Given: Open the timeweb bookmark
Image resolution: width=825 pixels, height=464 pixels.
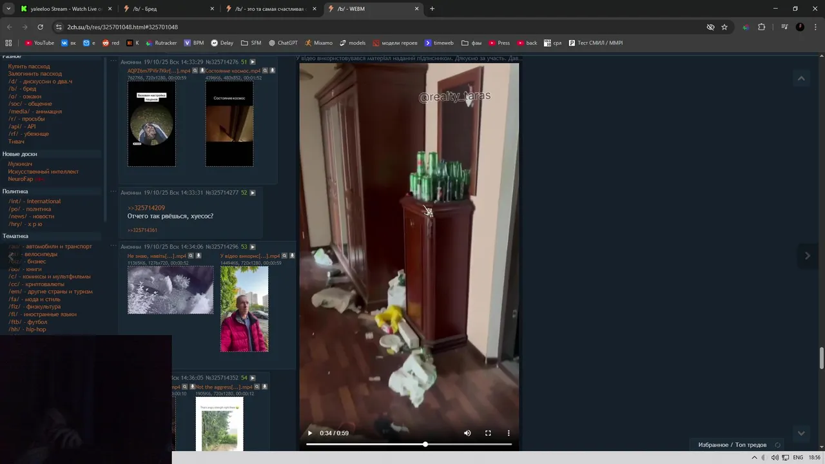Looking at the screenshot, I should (439, 43).
